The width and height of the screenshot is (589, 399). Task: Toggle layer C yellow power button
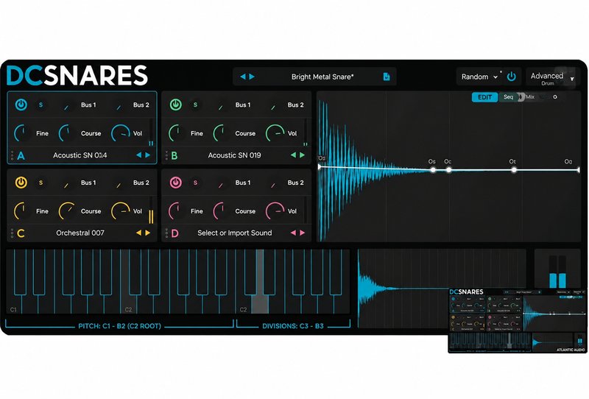[21, 183]
